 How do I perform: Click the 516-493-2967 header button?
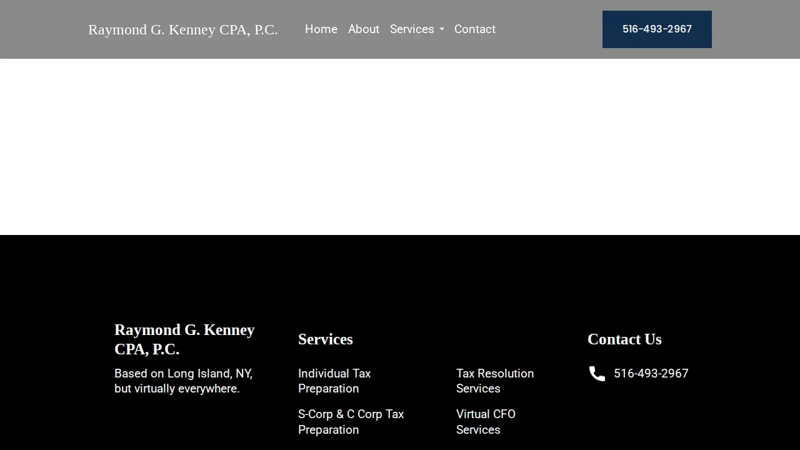click(657, 29)
